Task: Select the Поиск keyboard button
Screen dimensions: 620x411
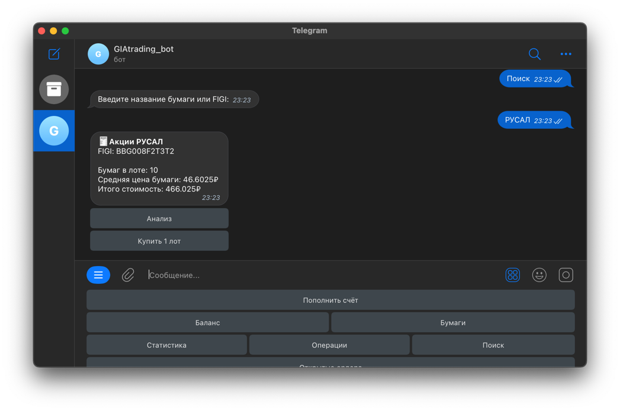Action: [x=493, y=345]
